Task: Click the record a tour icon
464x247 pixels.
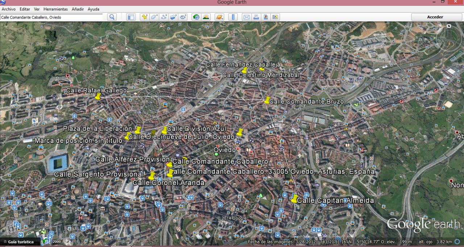Action: [183, 17]
